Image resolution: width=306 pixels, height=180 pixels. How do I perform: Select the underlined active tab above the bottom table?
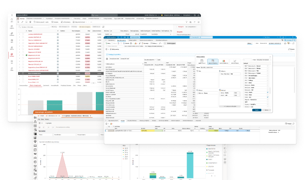pos(123,121)
